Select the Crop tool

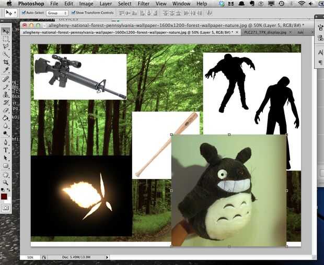point(6,62)
